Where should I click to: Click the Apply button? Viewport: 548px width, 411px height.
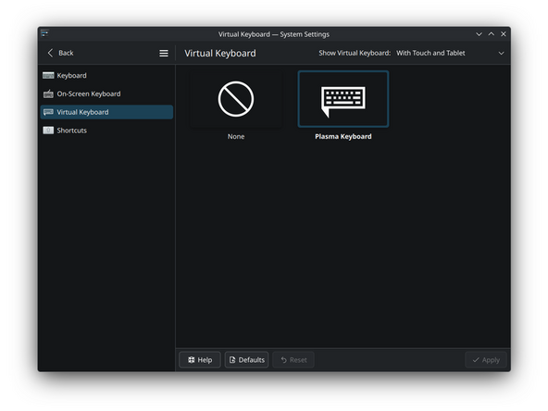(x=486, y=360)
